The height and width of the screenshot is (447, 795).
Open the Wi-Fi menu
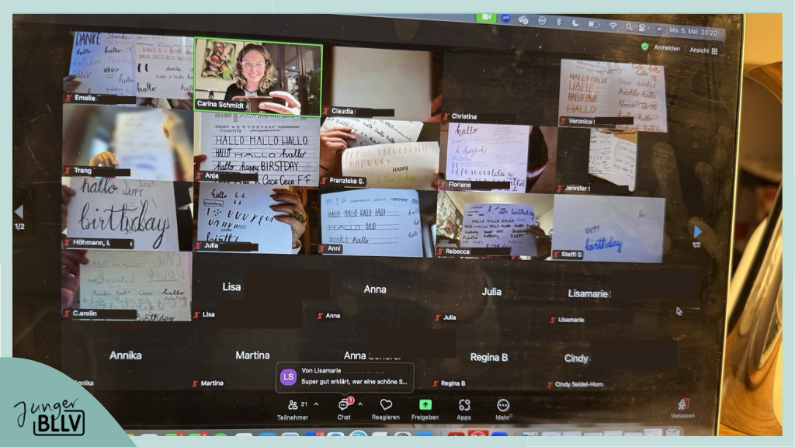(613, 26)
